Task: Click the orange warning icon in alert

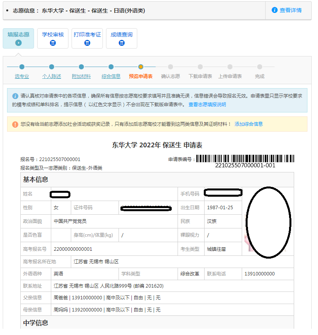Action: [x=15, y=124]
